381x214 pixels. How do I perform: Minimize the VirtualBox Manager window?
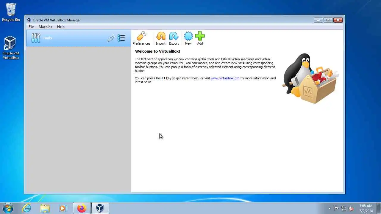coord(318,20)
